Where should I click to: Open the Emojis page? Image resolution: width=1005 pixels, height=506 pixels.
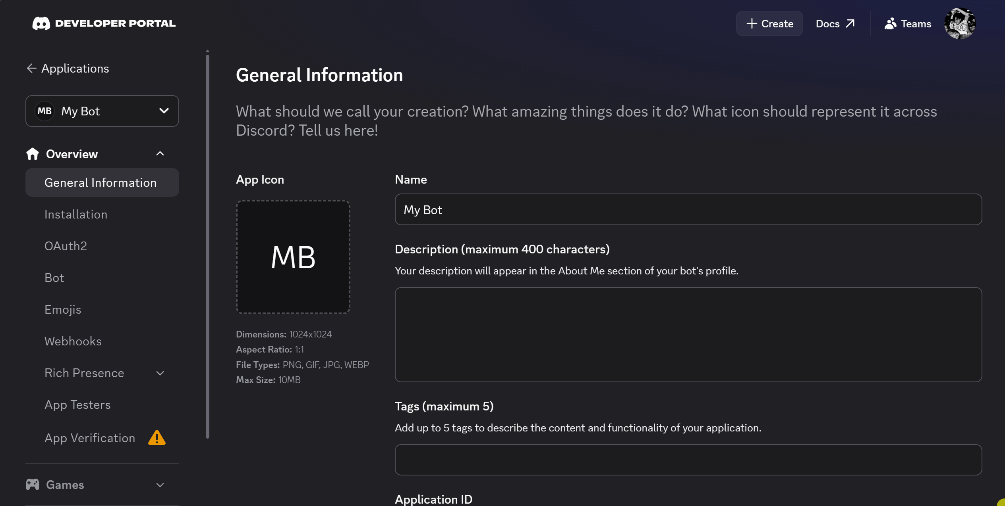63,309
